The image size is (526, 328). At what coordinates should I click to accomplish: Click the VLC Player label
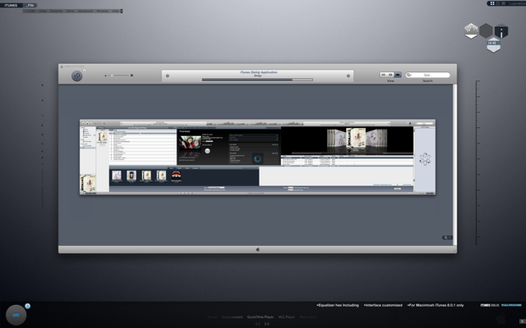287,317
